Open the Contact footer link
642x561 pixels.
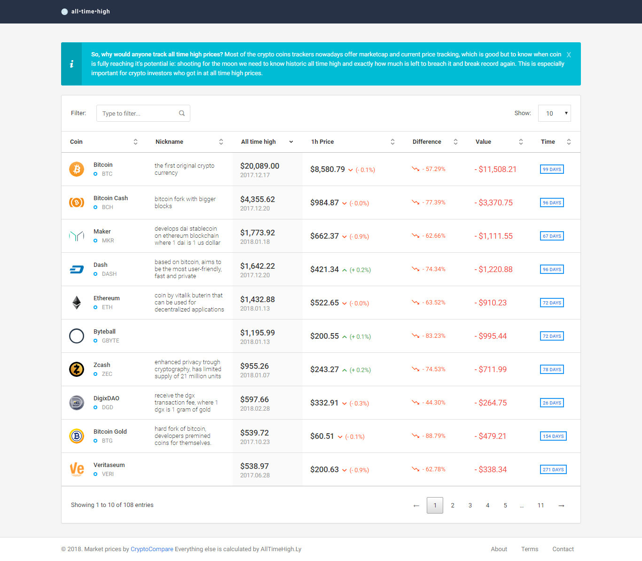[x=563, y=549]
